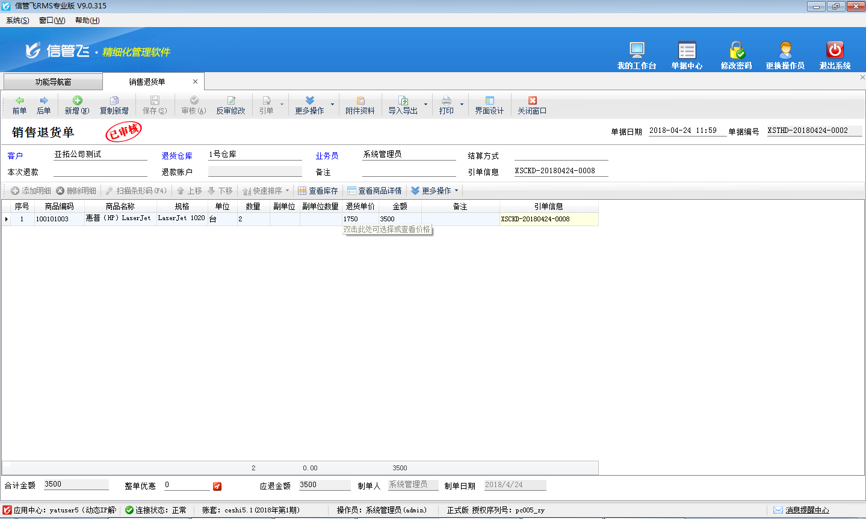Click 反审修改 toolbar button
The width and height of the screenshot is (866, 519).
click(x=231, y=105)
